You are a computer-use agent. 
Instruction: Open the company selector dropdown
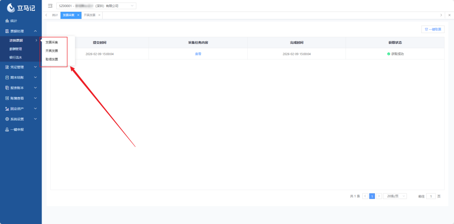click(96, 6)
